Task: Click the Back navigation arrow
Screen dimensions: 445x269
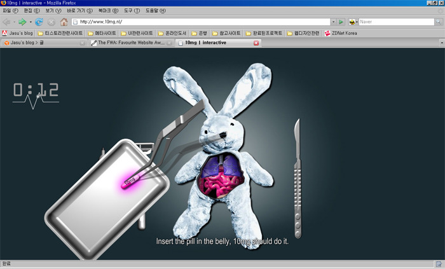Action: (6, 22)
